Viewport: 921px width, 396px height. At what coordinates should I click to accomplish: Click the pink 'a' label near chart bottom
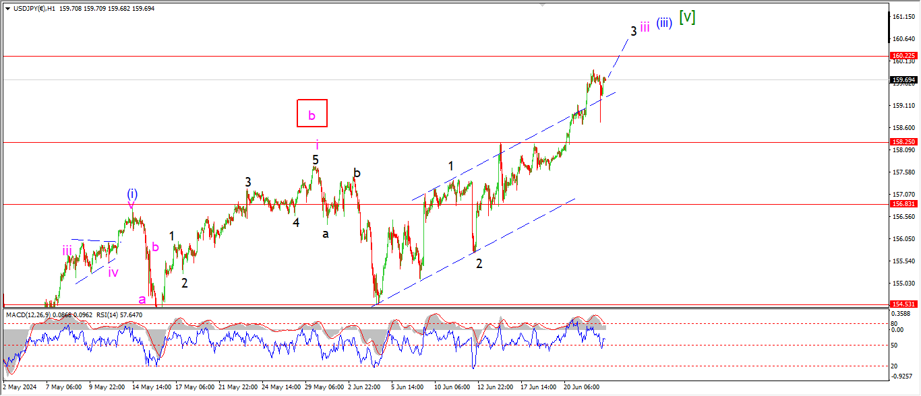coord(142,298)
